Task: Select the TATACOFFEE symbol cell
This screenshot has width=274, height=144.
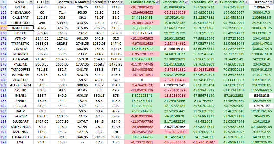Action: click(20, 70)
